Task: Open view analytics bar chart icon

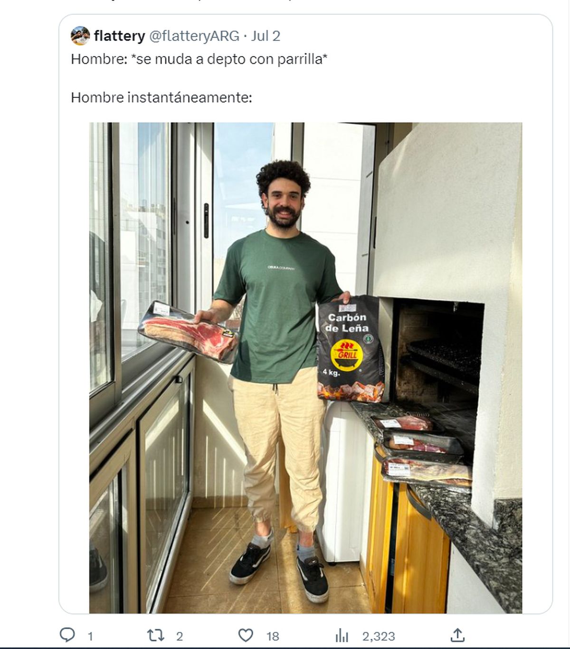Action: (x=342, y=636)
